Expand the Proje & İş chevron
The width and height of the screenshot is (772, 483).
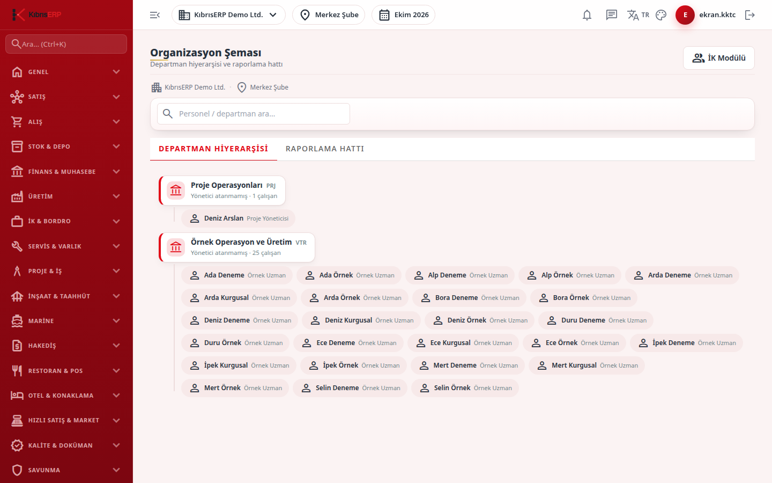116,271
